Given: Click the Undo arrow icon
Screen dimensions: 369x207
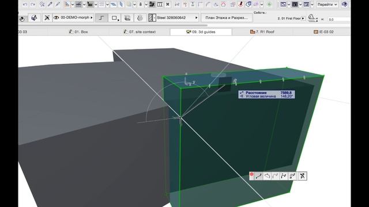Looking at the screenshot, I should click(x=25, y=4).
